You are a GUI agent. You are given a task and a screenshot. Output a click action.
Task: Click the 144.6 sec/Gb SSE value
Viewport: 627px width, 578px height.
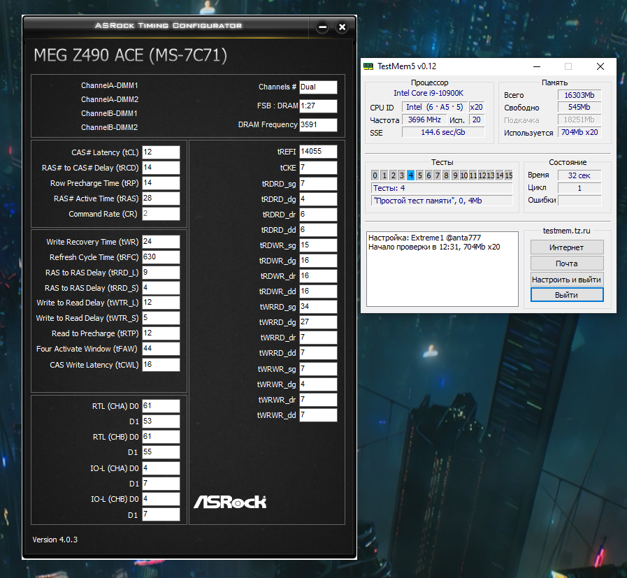(443, 132)
